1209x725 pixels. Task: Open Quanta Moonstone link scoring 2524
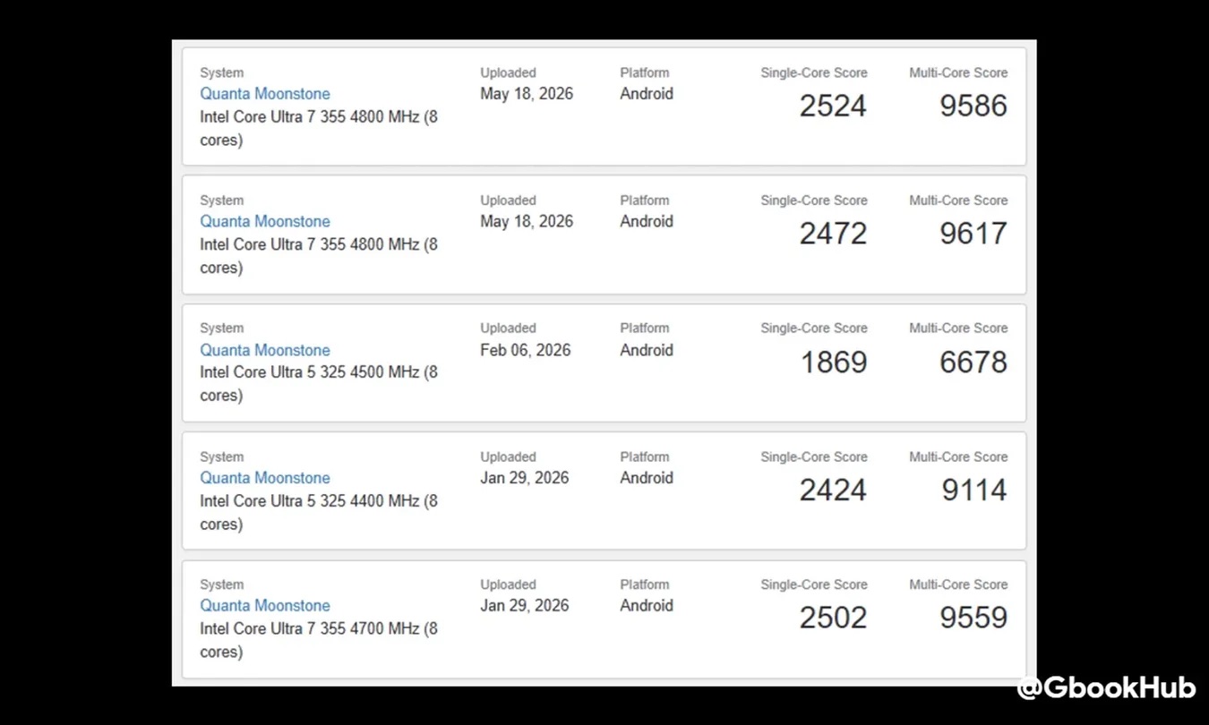[265, 94]
